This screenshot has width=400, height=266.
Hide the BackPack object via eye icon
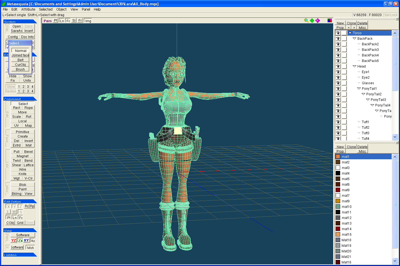point(338,38)
